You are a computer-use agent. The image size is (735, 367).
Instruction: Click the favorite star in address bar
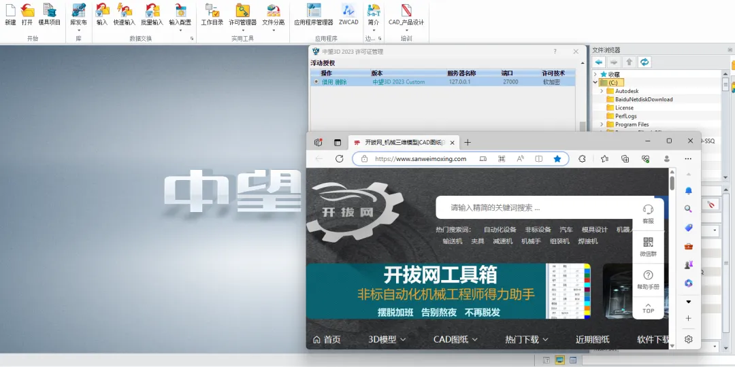pyautogui.click(x=557, y=158)
